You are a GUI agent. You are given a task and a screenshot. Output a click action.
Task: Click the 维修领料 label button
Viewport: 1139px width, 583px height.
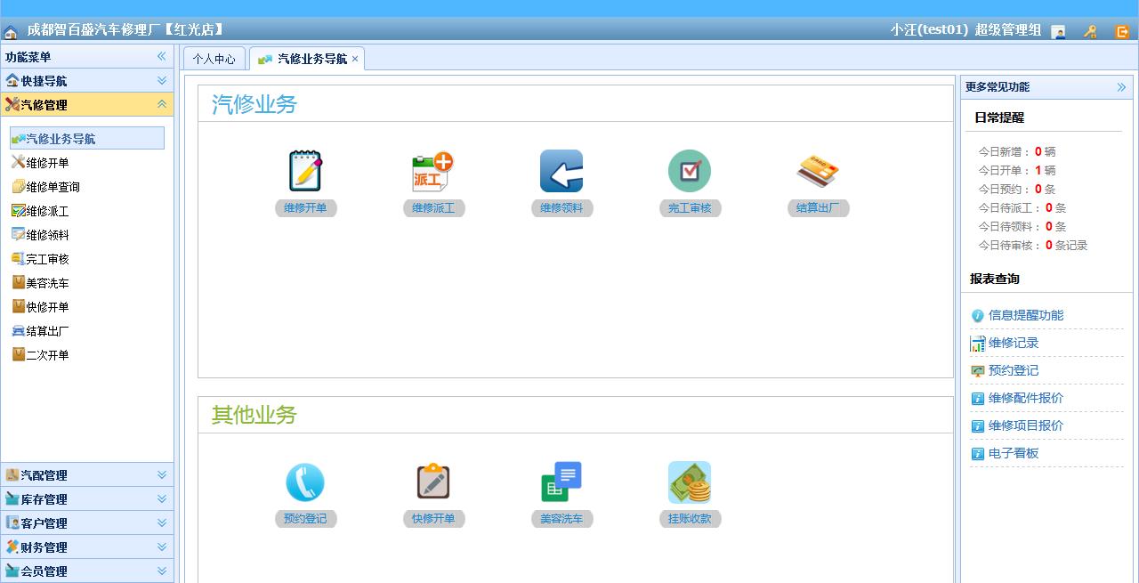(x=561, y=208)
